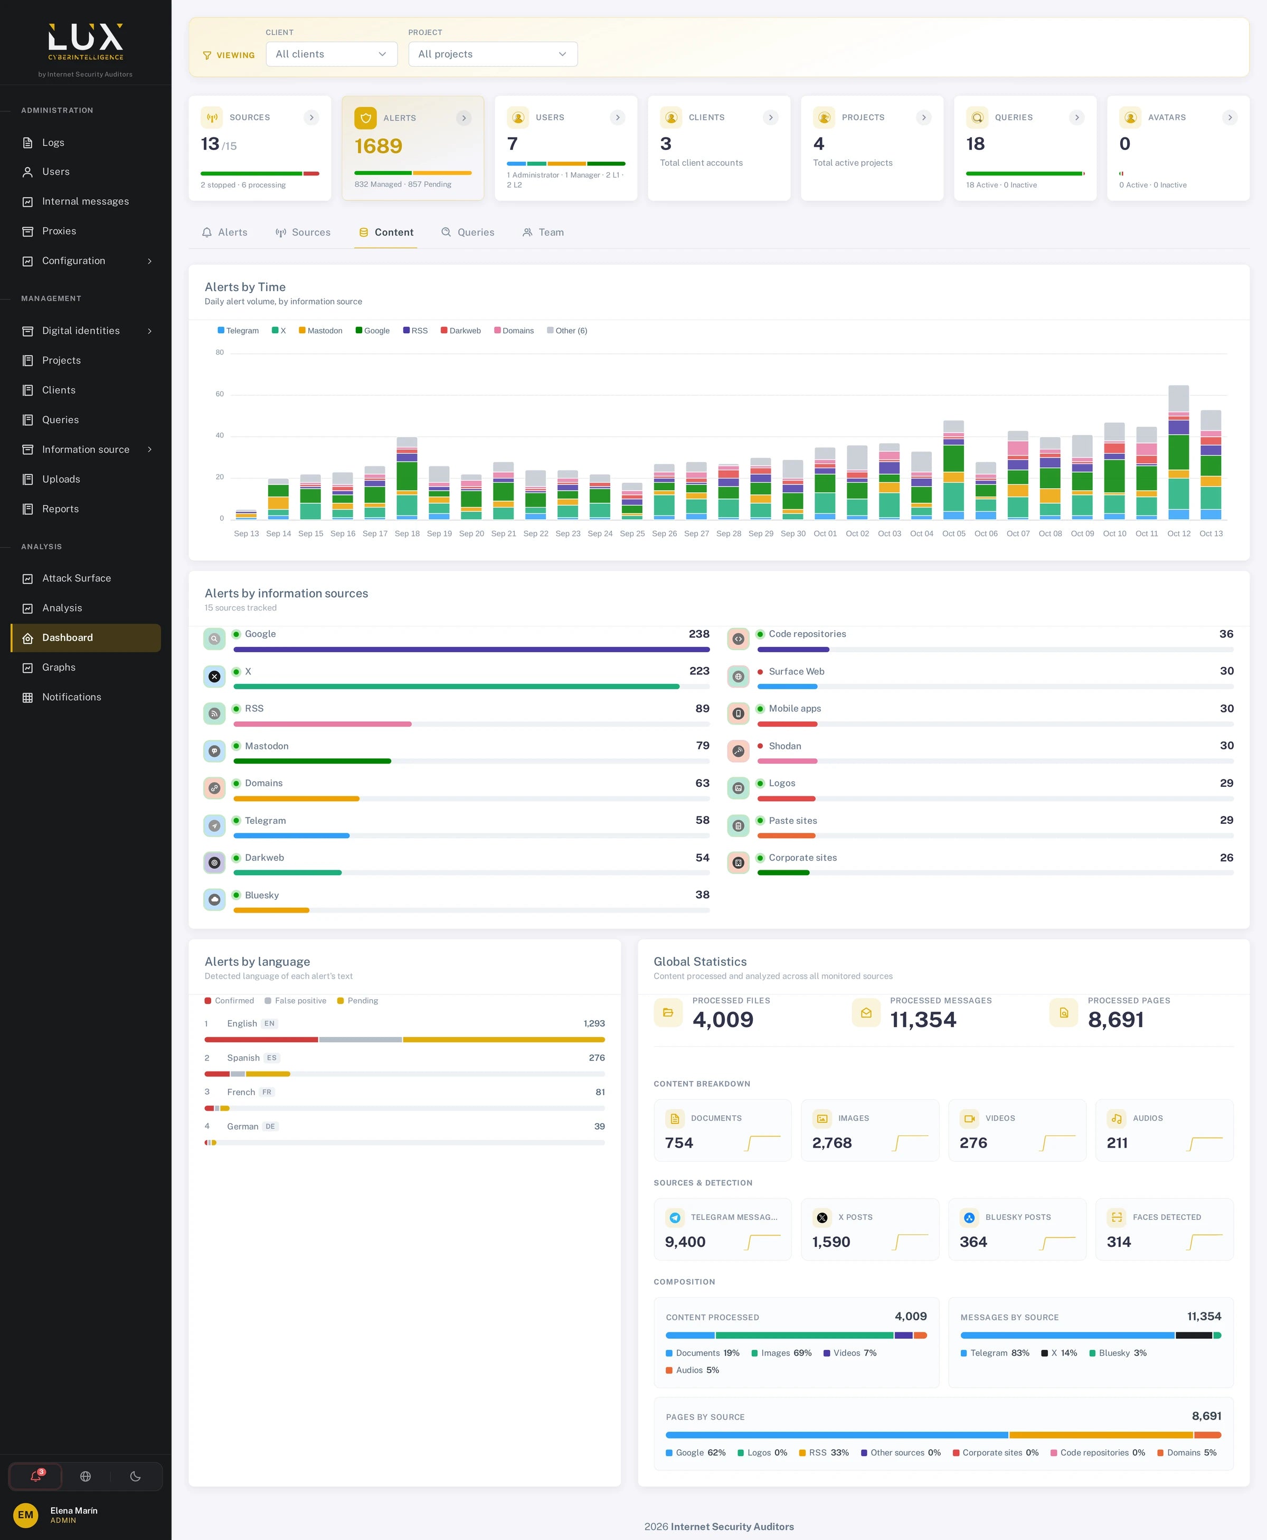Screen dimensions: 1267x1540
Task: Click the RSS source icon
Action: (x=214, y=713)
